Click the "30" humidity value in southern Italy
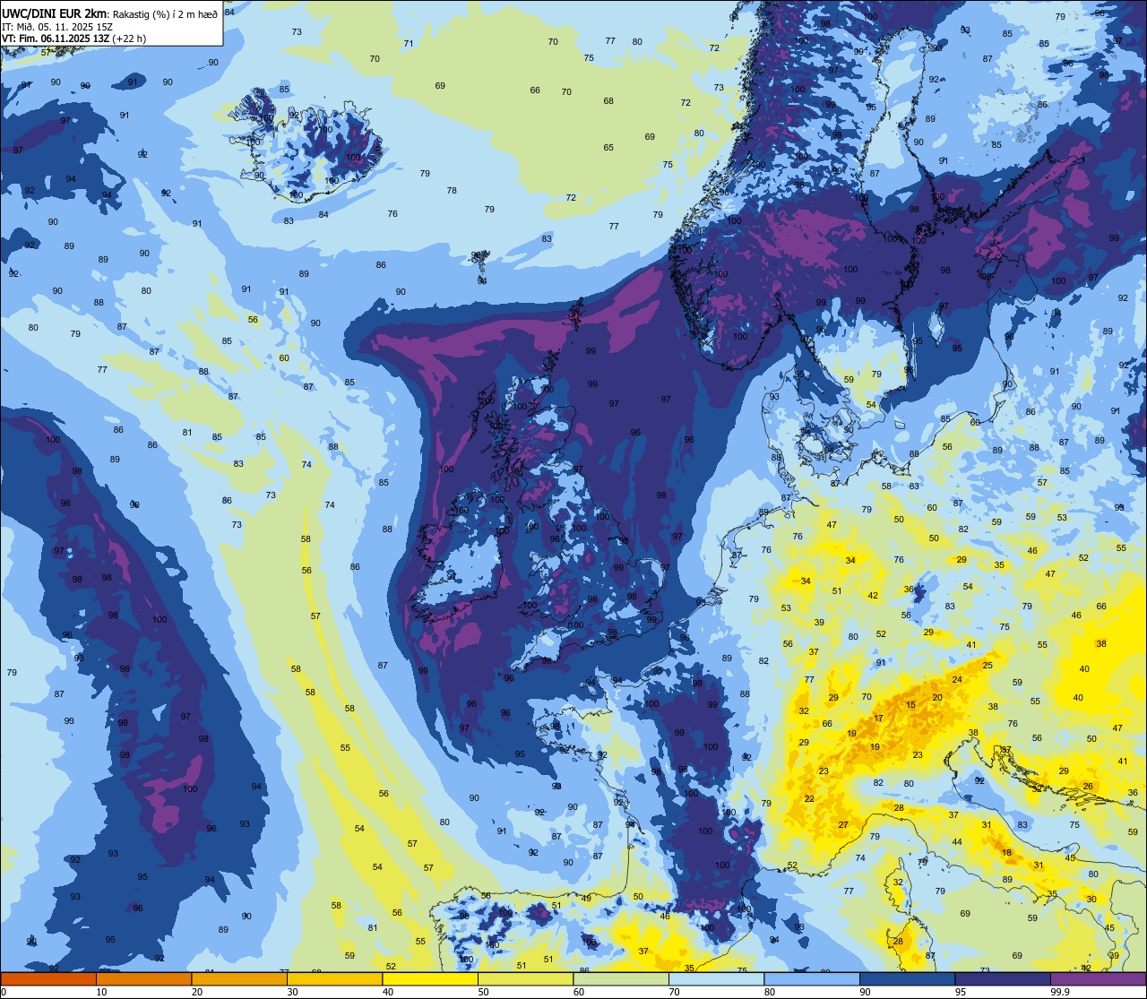The height and width of the screenshot is (999, 1147). [x=1091, y=899]
